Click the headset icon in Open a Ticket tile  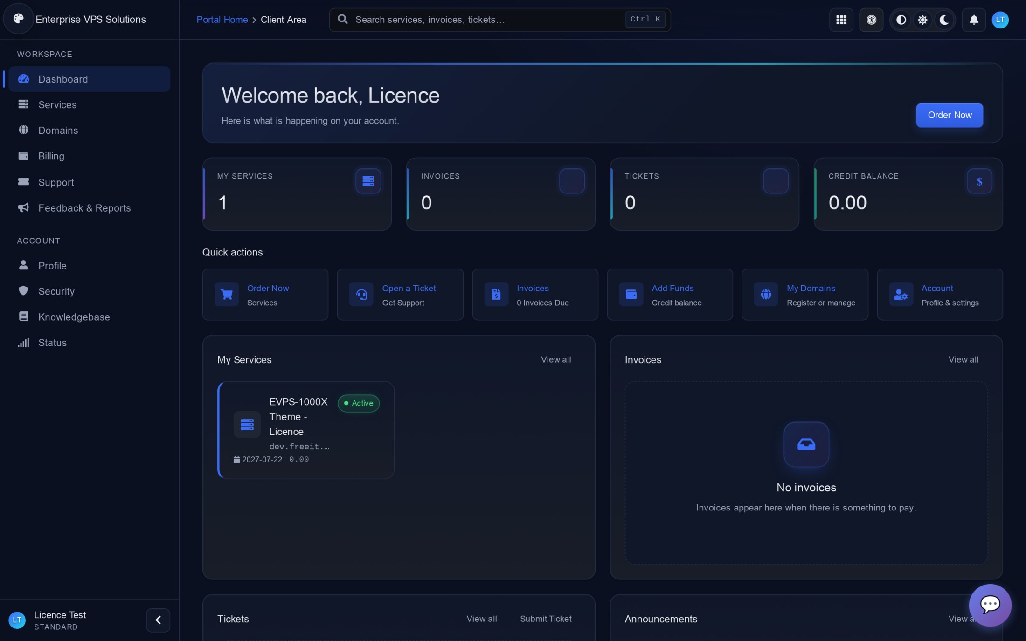coord(361,295)
